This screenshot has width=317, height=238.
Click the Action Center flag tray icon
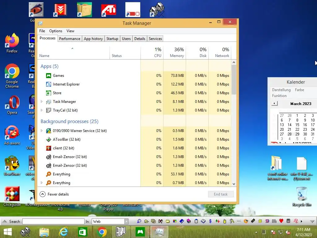click(x=273, y=232)
